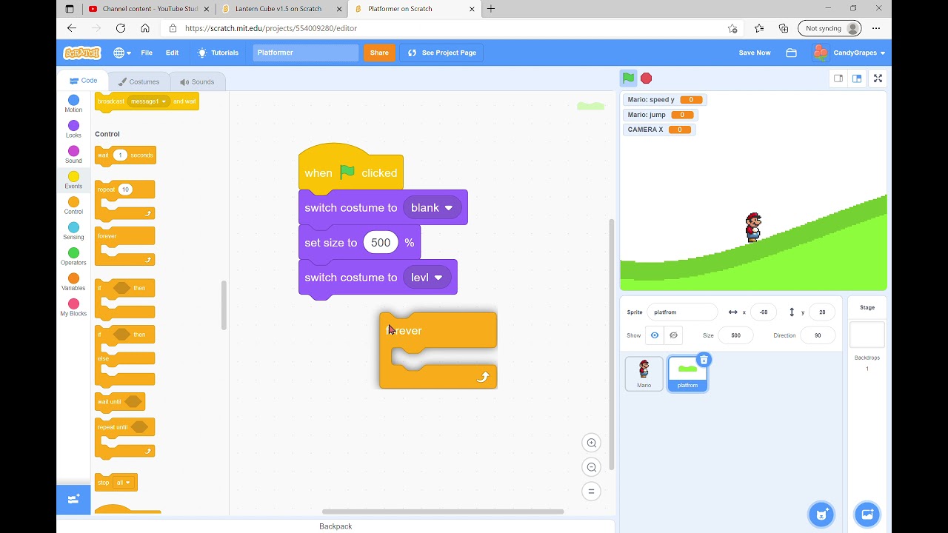Open browser settings and more menu
Screen dimensions: 948x533
pos(876,28)
